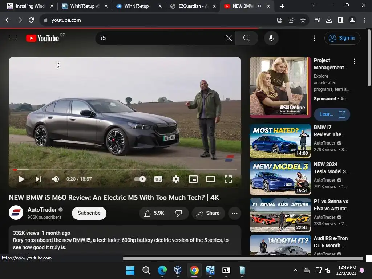
Task: Open Chrome's three-dot menu
Action: click(364, 20)
